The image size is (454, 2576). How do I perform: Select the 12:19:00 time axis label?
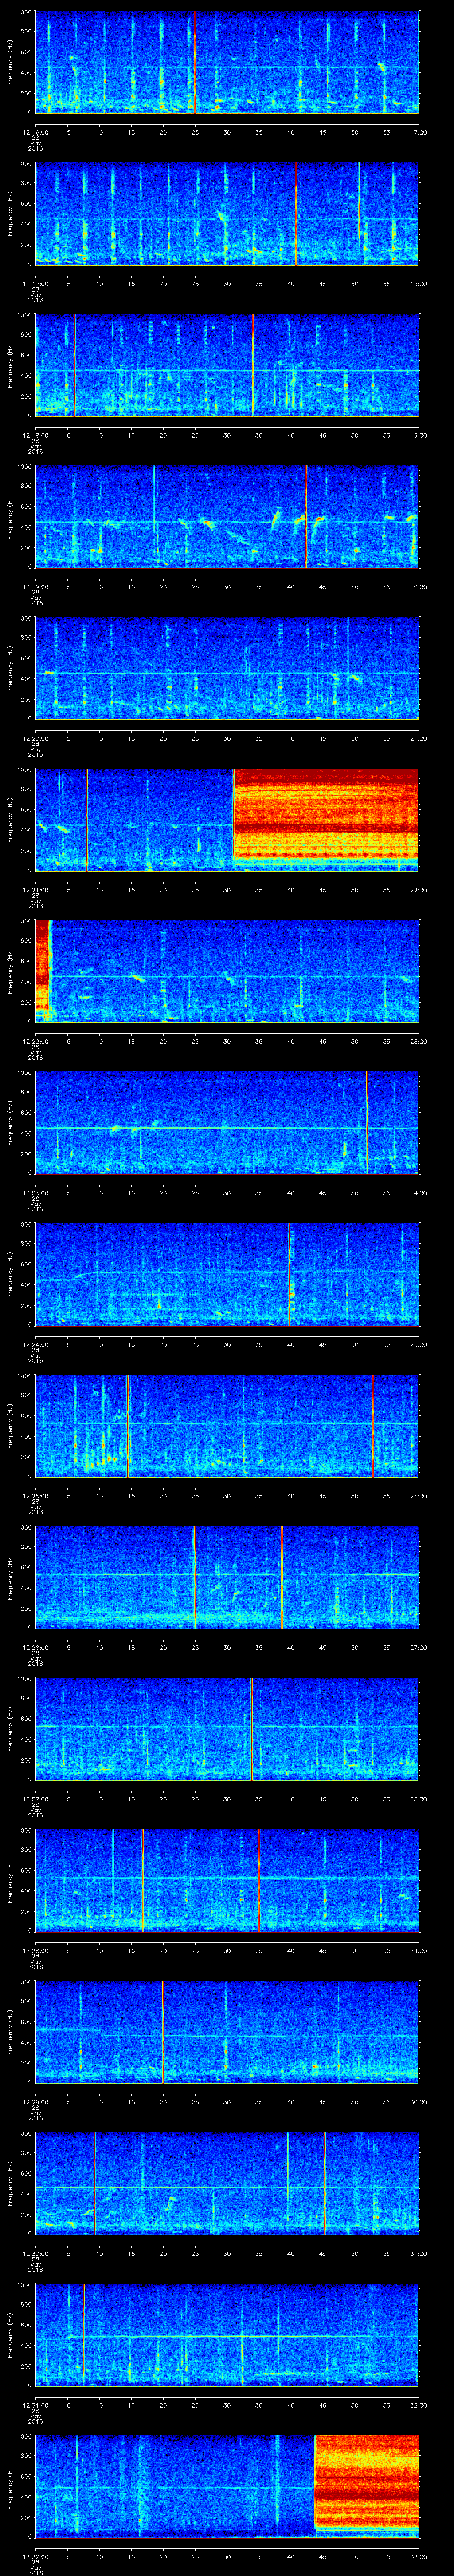[x=35, y=587]
